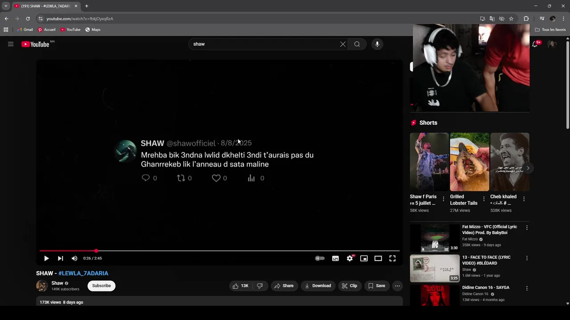Open options menu for Shaw f Paris short
The width and height of the screenshot is (570, 320).
(444, 199)
